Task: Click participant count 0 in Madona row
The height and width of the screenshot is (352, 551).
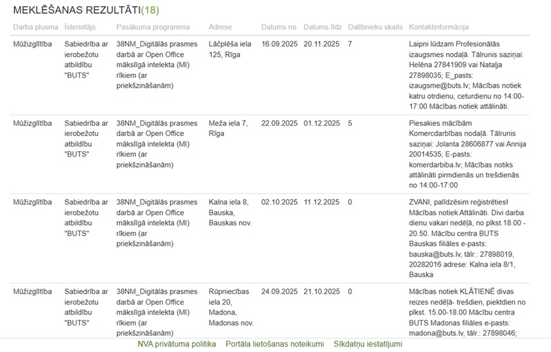Action: point(350,292)
